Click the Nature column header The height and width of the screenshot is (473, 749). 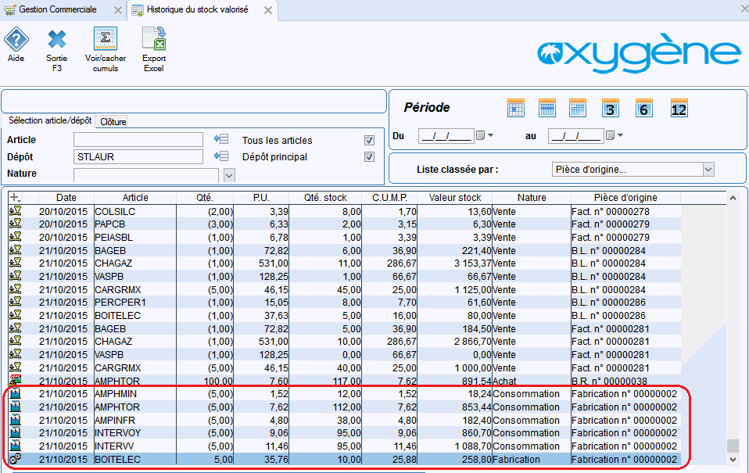point(532,197)
